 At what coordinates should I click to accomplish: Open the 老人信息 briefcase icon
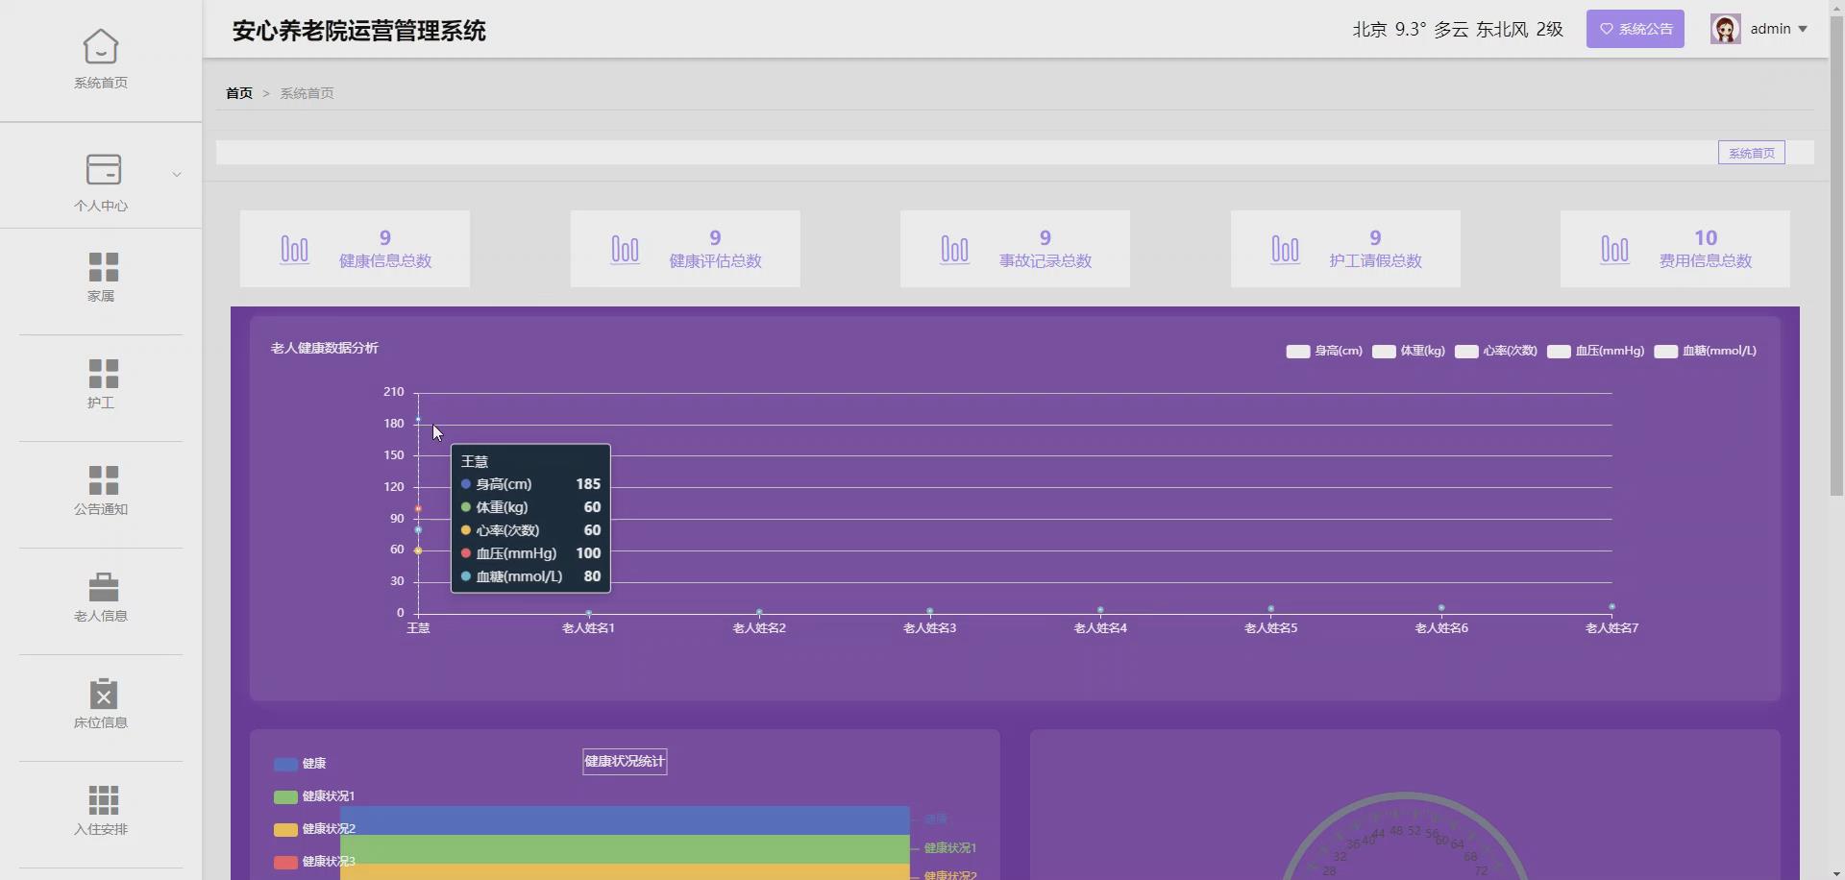coord(103,587)
